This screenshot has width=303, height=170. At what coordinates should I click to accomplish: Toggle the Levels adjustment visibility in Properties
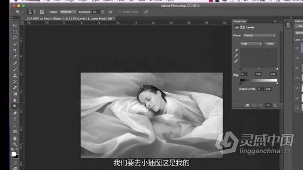[268, 105]
